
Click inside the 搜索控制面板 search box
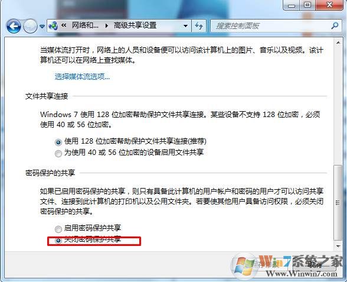point(271,26)
